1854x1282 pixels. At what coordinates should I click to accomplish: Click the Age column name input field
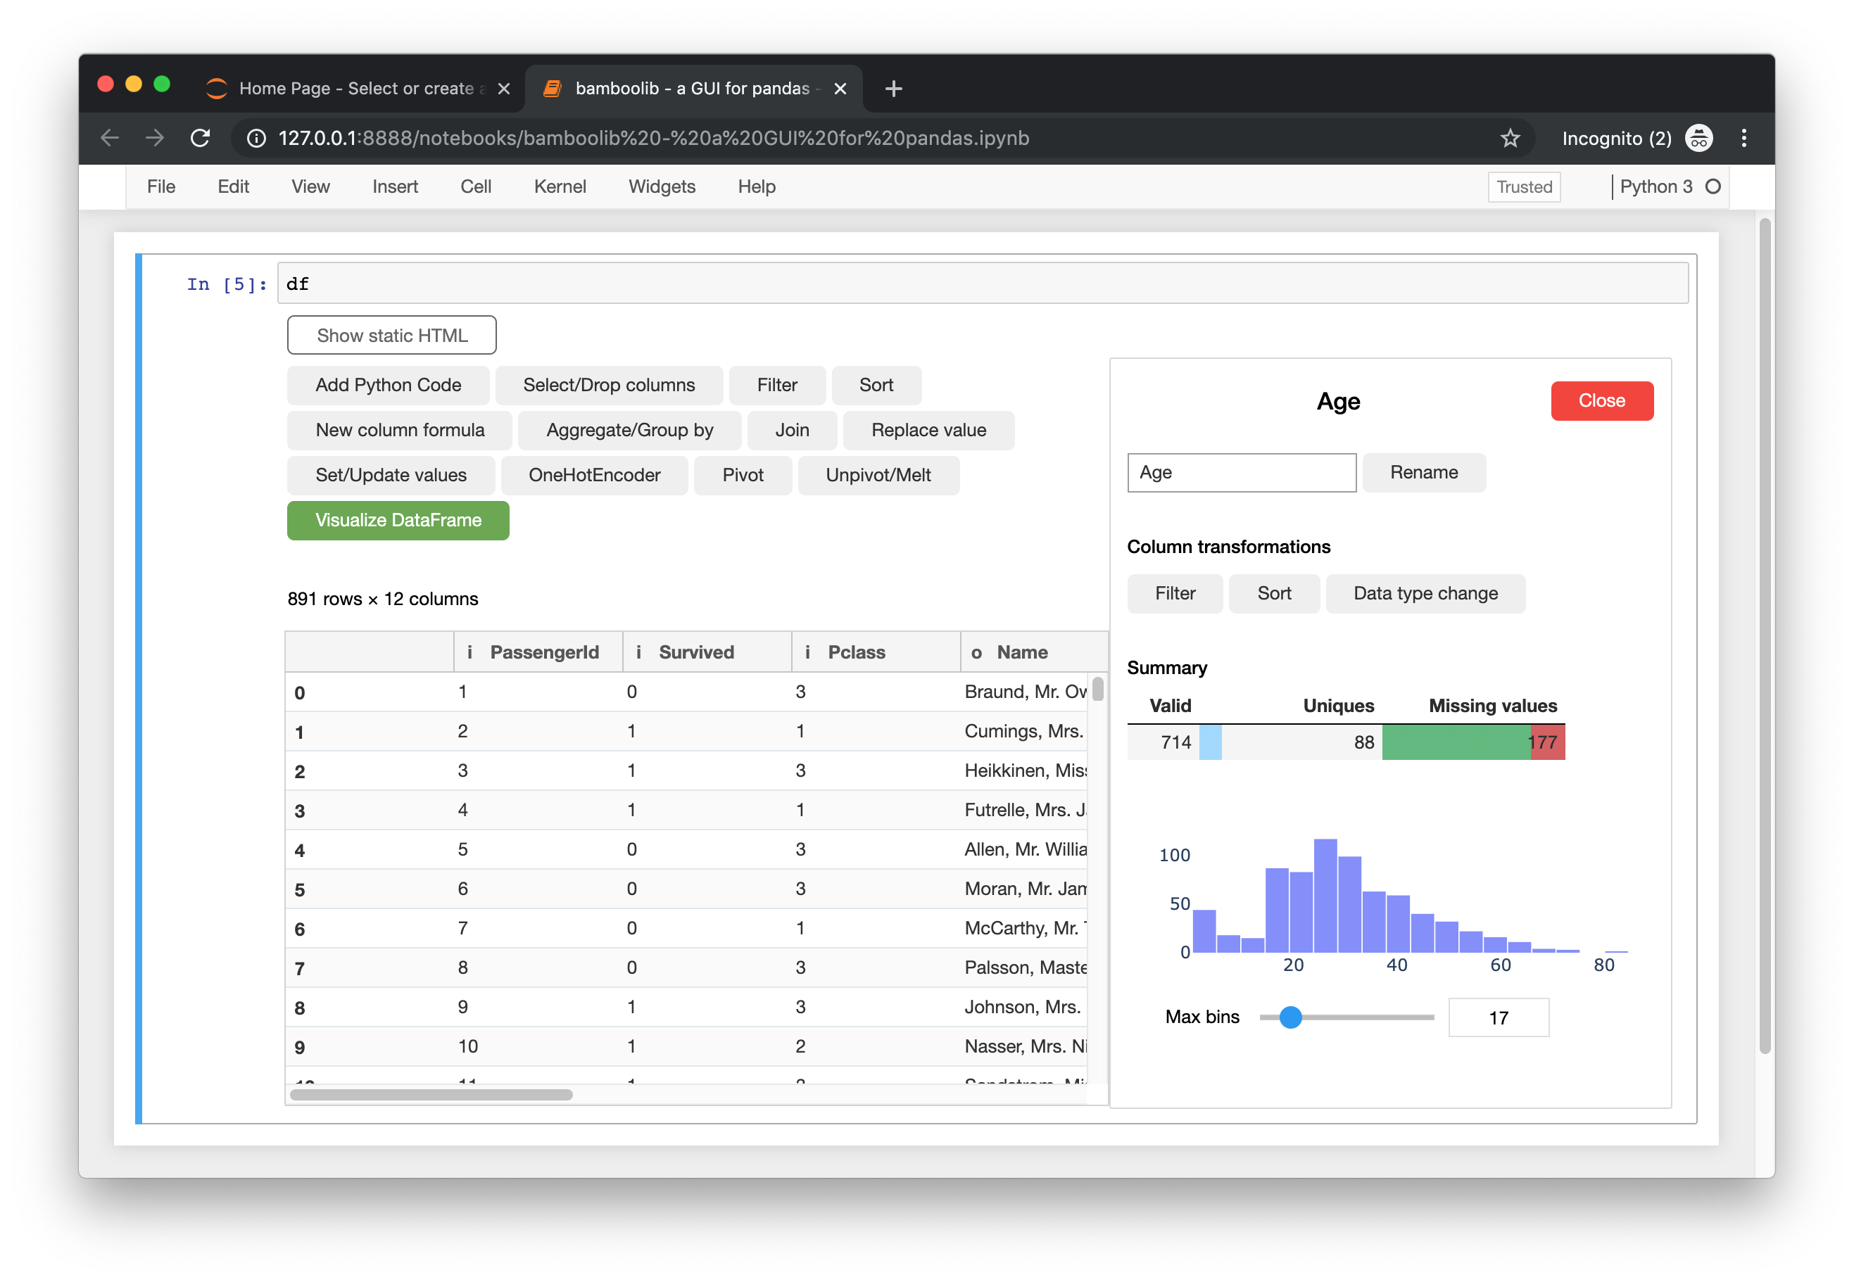pos(1240,472)
